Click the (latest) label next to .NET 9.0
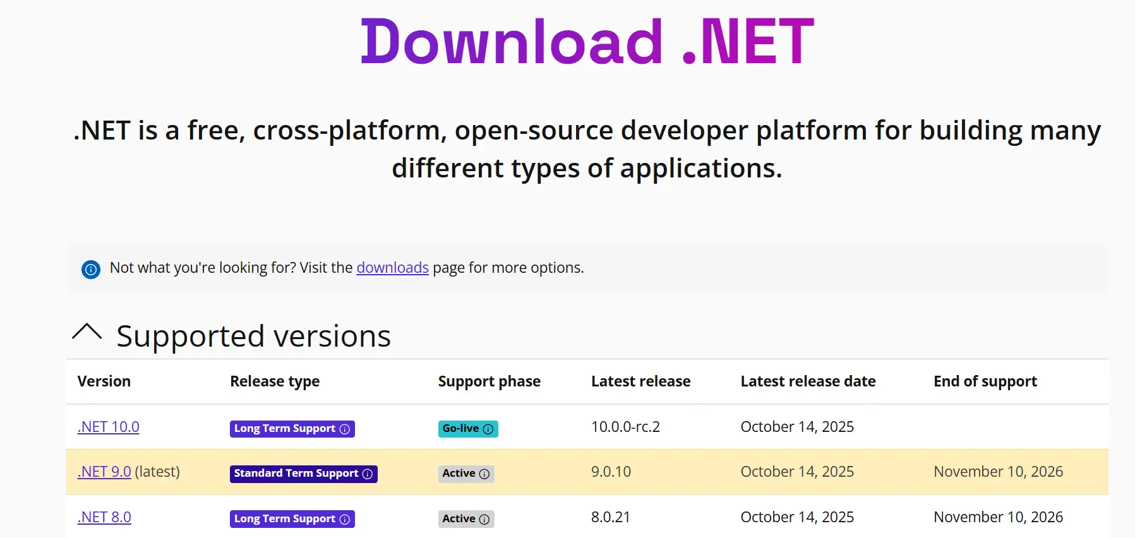The width and height of the screenshot is (1135, 538). click(157, 472)
